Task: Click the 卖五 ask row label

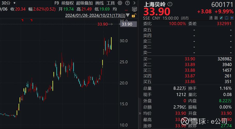Action: tap(147, 30)
